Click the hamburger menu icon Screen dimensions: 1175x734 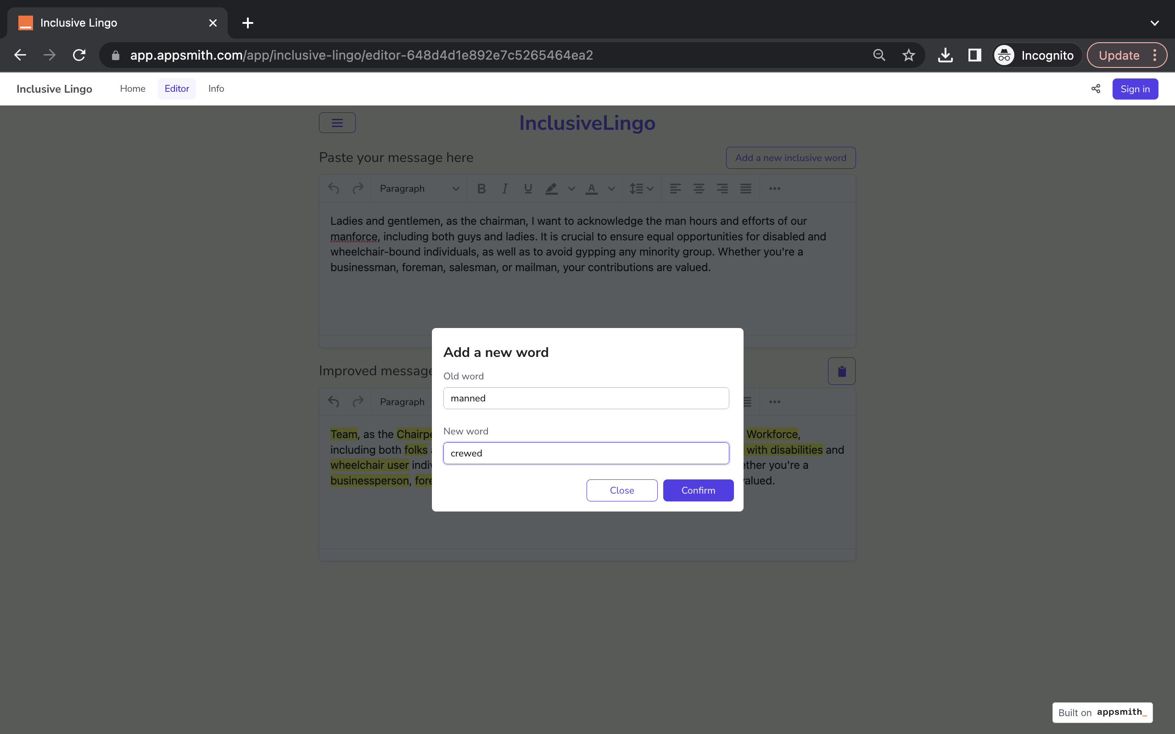point(337,123)
